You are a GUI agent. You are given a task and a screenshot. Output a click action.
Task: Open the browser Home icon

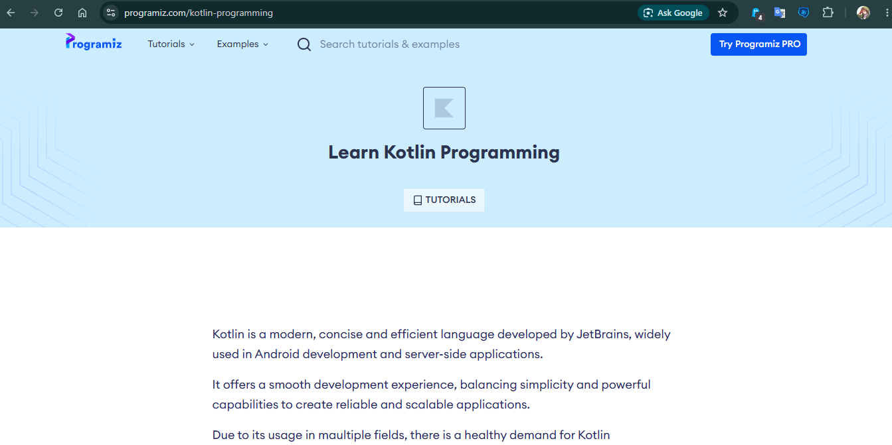[x=82, y=13]
